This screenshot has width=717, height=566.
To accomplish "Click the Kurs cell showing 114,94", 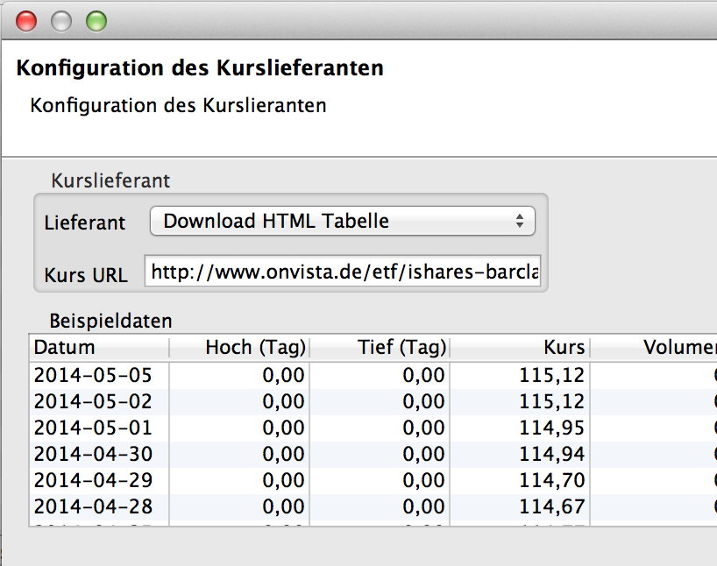I will coord(550,455).
